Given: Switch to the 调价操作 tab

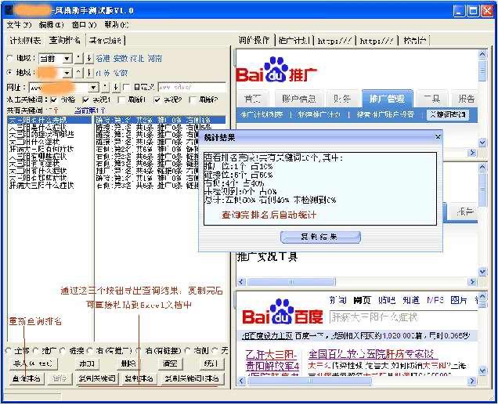Looking at the screenshot, I should [x=254, y=40].
